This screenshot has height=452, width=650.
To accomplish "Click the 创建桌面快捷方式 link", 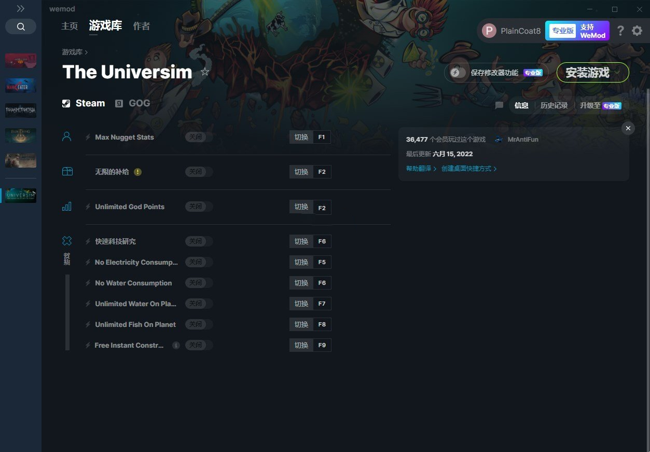I will [x=469, y=169].
